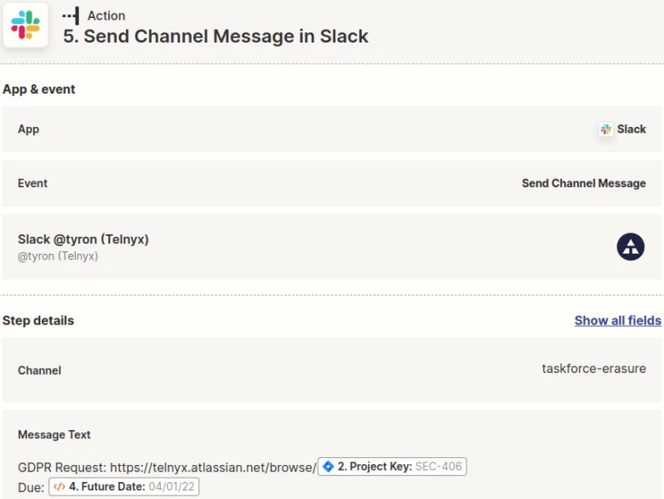This screenshot has width=664, height=499.
Task: Click the small Slack icon in App row
Action: [x=606, y=129]
